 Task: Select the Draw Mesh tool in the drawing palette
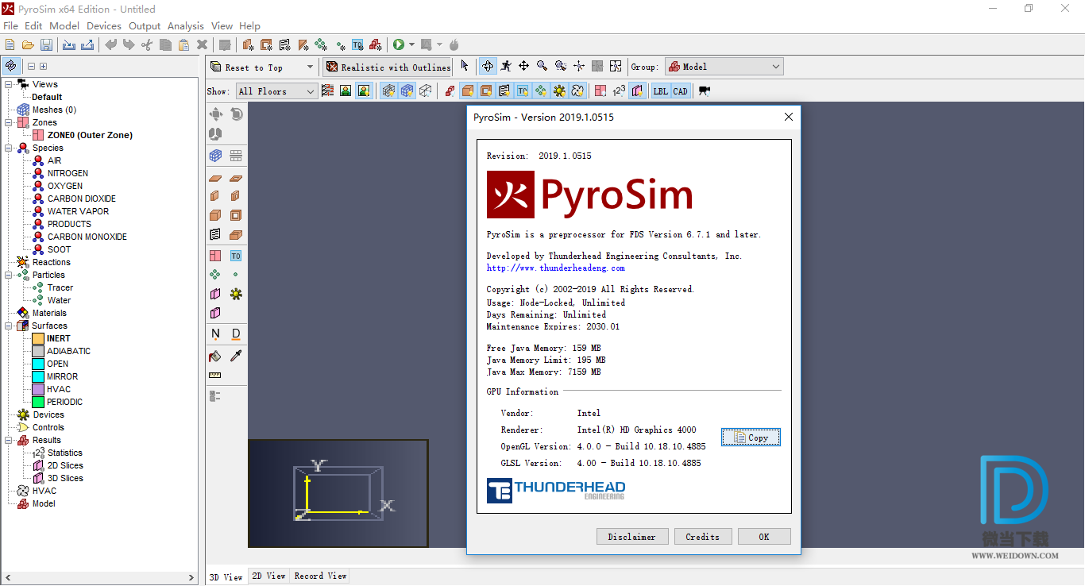pos(215,156)
